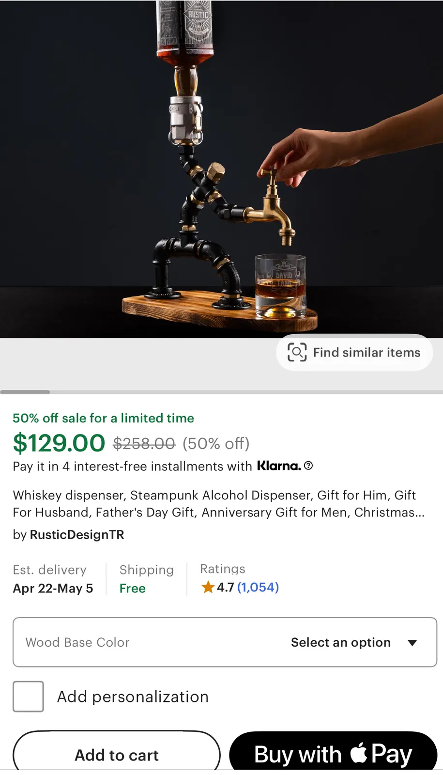443x775 pixels.
Task: Click the image carousel progress bar
Action: click(221, 392)
